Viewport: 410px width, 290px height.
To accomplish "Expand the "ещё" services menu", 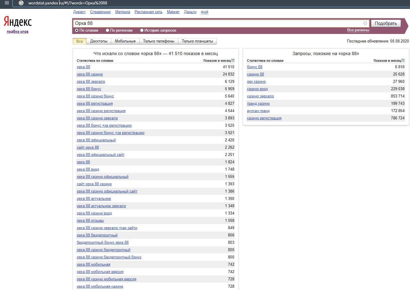I will [x=204, y=12].
